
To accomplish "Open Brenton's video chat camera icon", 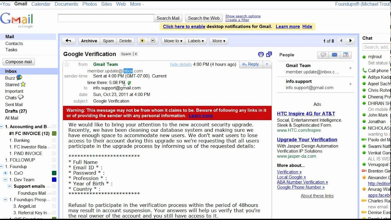I will tap(364, 171).
